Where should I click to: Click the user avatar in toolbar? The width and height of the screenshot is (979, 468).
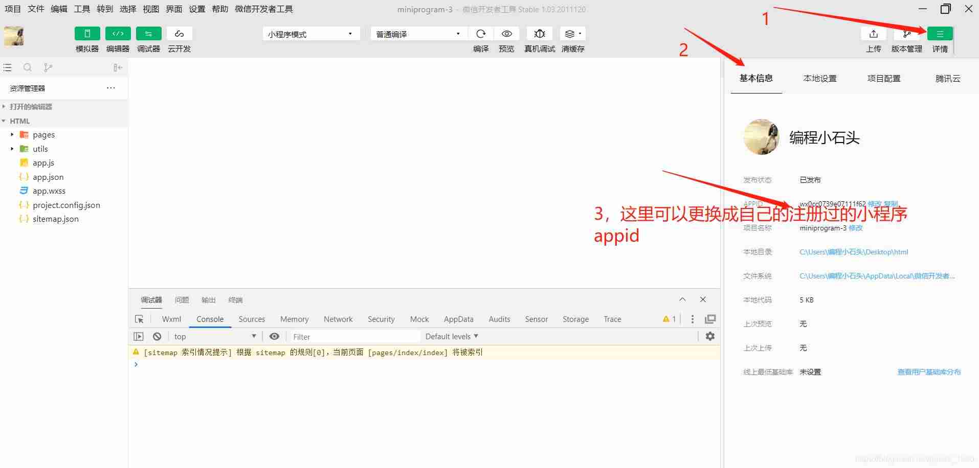click(x=14, y=36)
